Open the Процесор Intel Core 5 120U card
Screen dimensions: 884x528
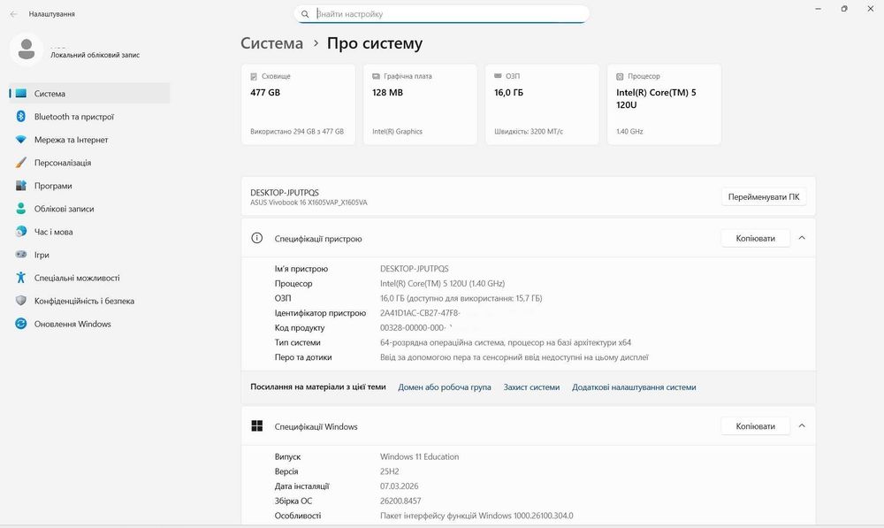(x=664, y=104)
